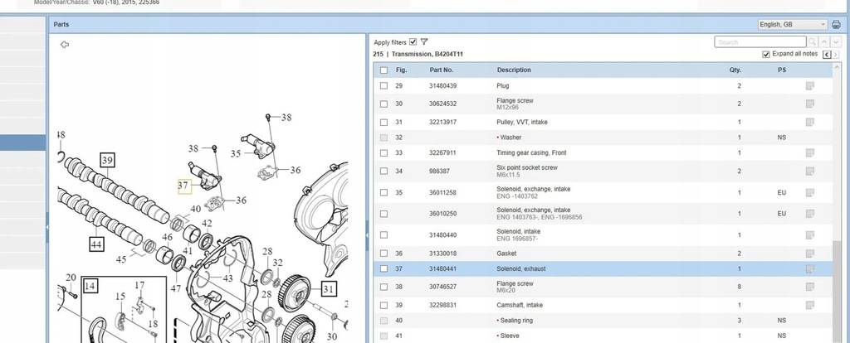
Task: Tick checkbox for Fig. 30 Flange screw
Action: click(x=383, y=104)
